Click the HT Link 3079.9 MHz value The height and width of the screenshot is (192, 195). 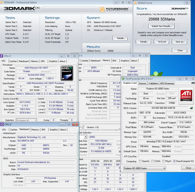pyautogui.click(x=25, y=113)
